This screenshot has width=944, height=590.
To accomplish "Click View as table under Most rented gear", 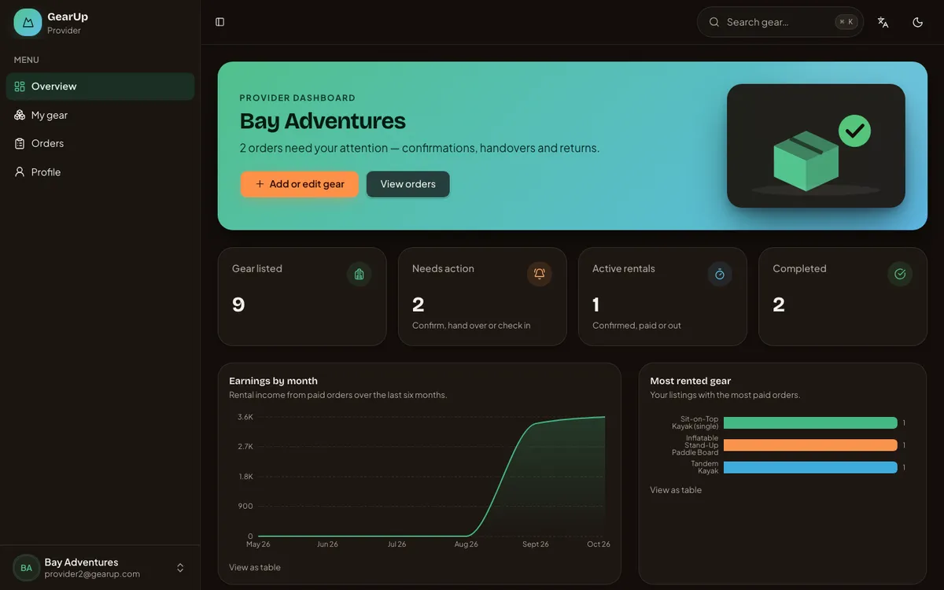I will point(676,490).
